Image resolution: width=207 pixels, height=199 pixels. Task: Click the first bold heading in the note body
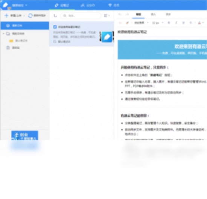click(145, 68)
